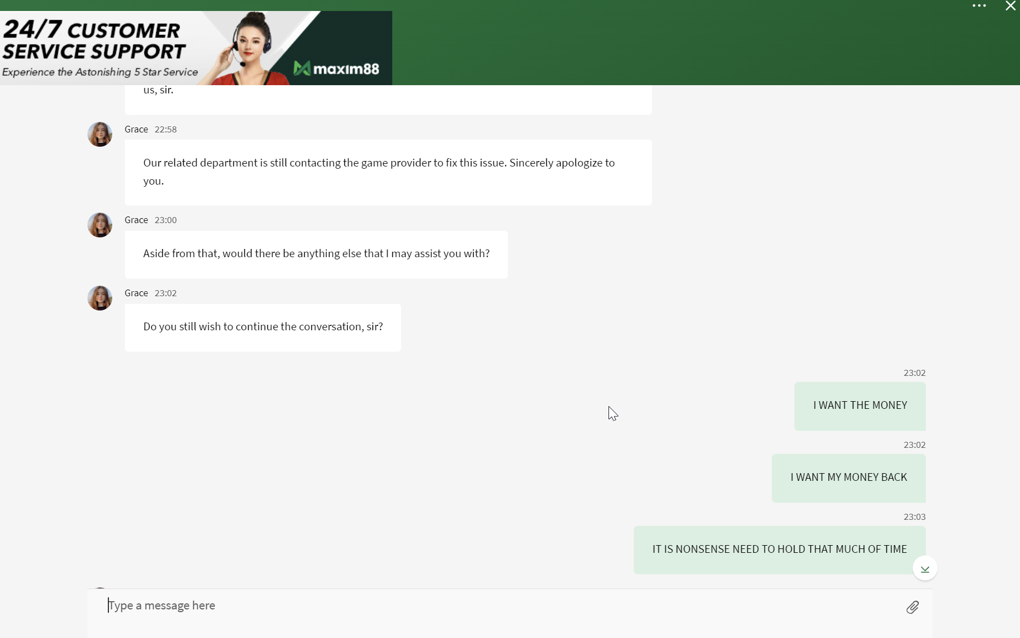Screen dimensions: 1020x638
Task: Close the chat window with X
Action: [1010, 6]
